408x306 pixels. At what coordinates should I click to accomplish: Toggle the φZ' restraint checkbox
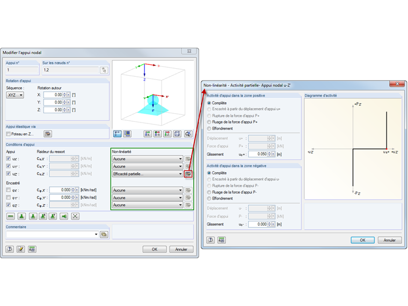pyautogui.click(x=9, y=205)
